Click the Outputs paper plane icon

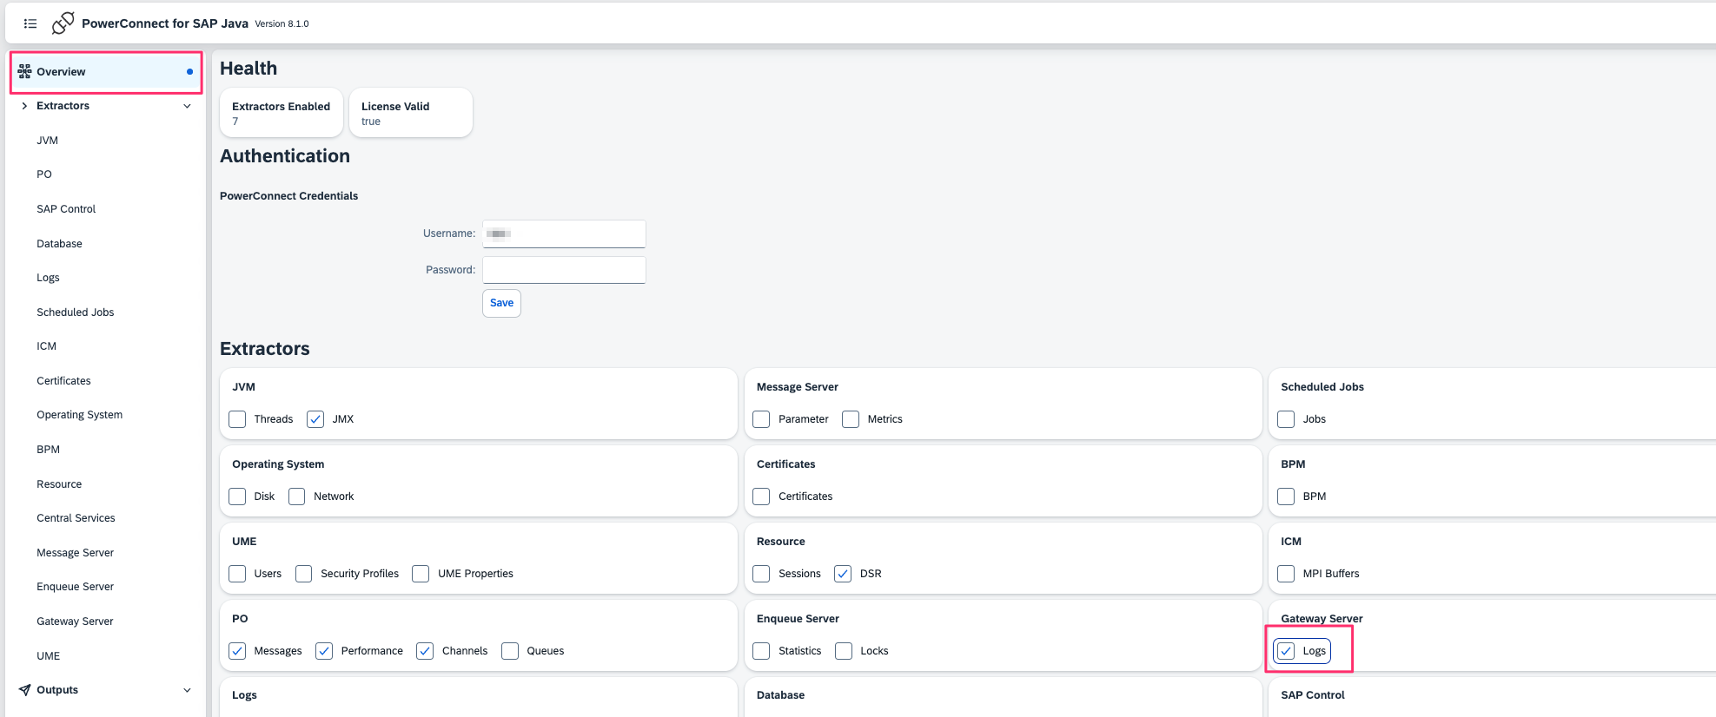24,690
